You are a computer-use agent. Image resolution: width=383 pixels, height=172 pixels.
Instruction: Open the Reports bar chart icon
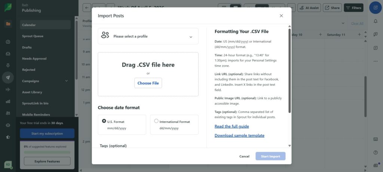tap(8, 101)
